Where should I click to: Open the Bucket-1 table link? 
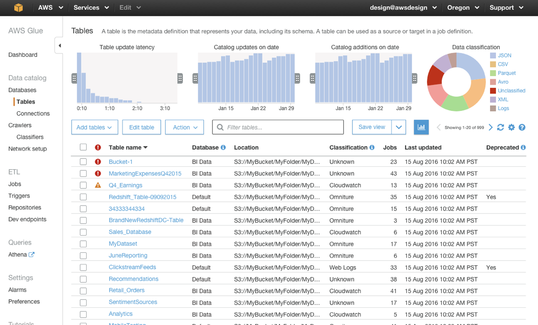pyautogui.click(x=121, y=162)
